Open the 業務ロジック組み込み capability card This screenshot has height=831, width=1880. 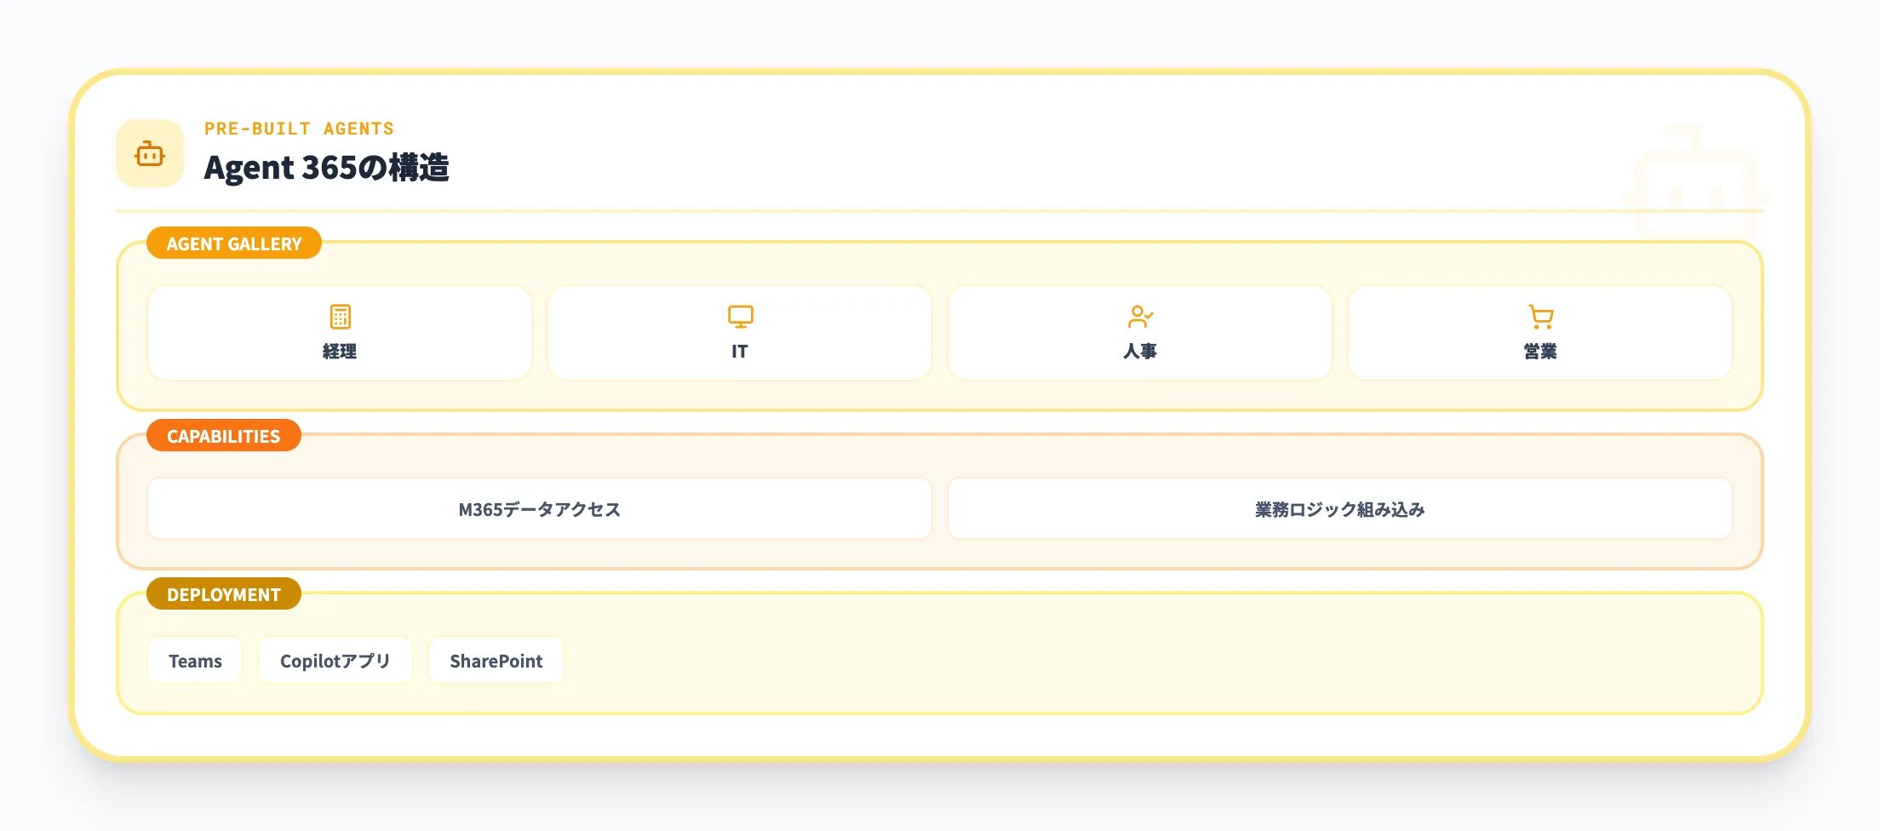point(1339,509)
